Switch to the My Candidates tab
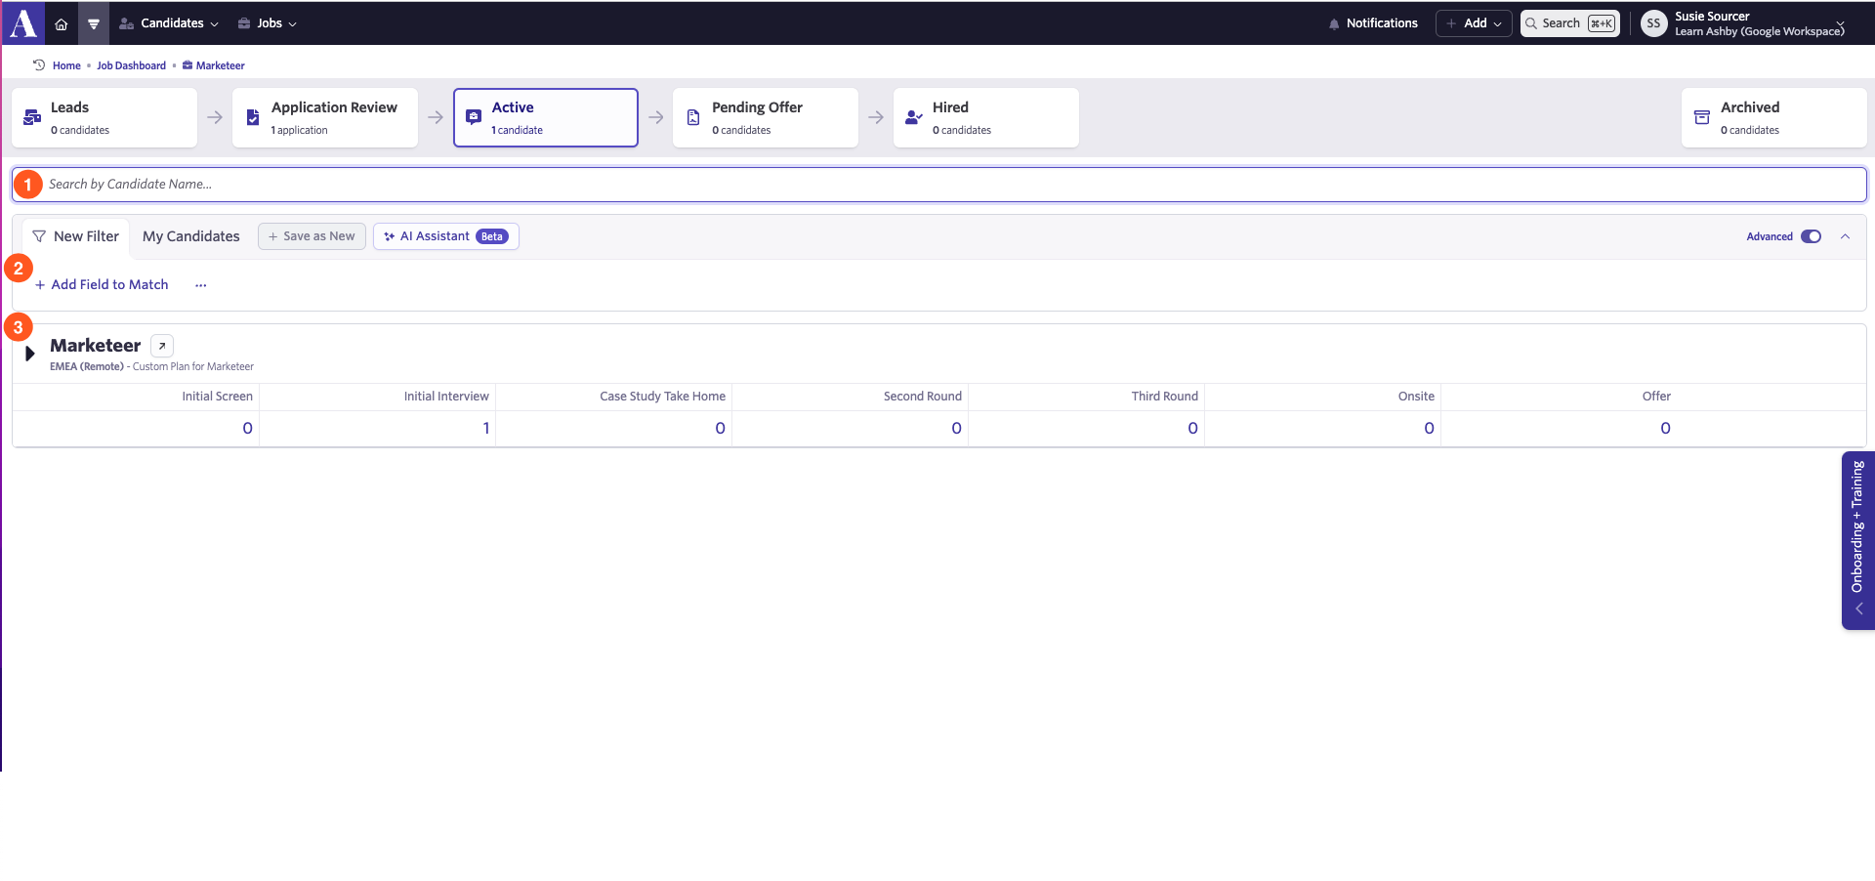This screenshot has height=881, width=1875. tap(191, 236)
